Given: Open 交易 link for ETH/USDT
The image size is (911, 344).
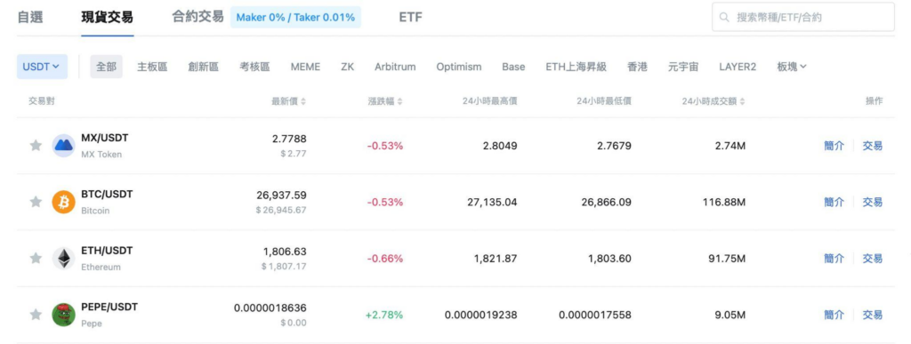Looking at the screenshot, I should (x=872, y=258).
